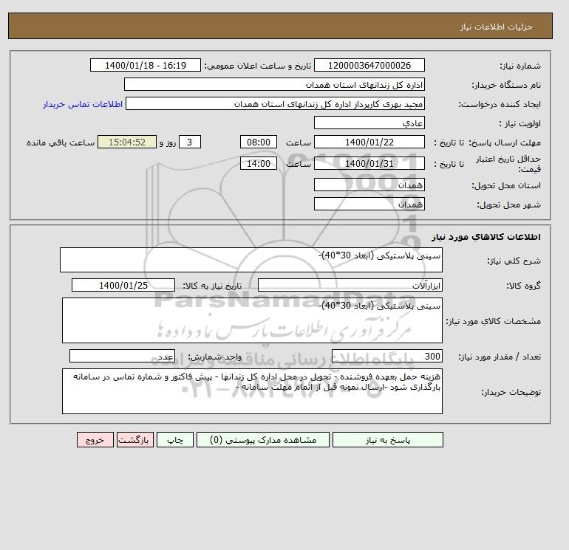Click the label استان محل تحویل:
Viewport: 569px width, 550px height.
pyautogui.click(x=506, y=185)
